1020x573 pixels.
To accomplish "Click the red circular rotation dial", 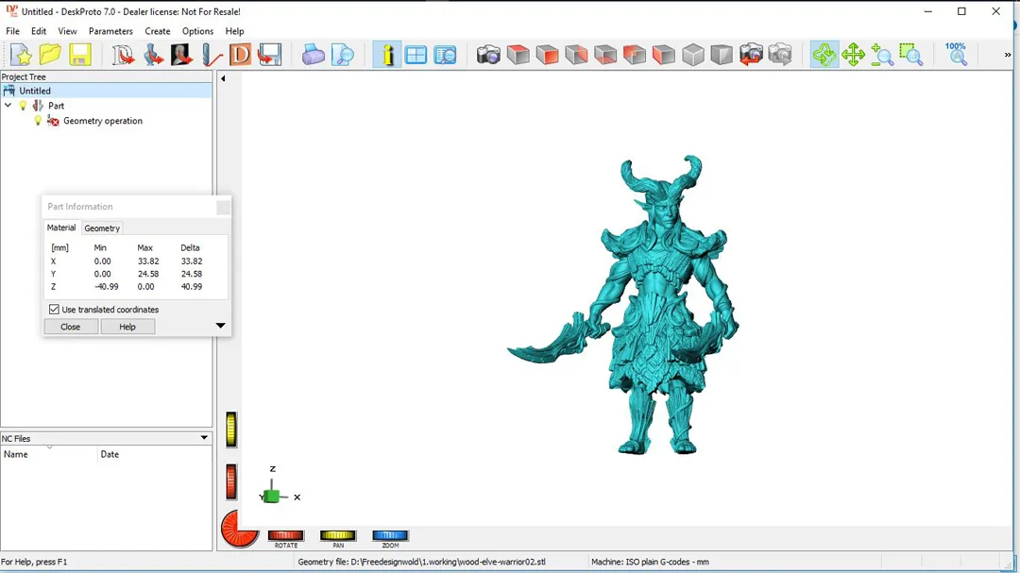I will click(x=239, y=529).
